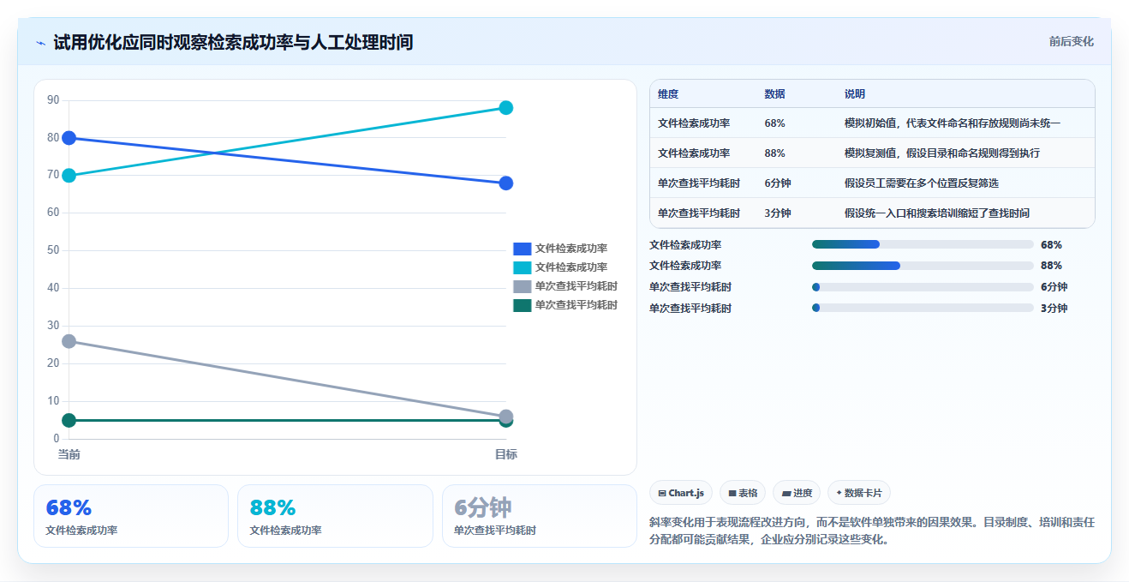Click the 维度 table column header
Viewport: 1129px width, 582px height.
[668, 93]
